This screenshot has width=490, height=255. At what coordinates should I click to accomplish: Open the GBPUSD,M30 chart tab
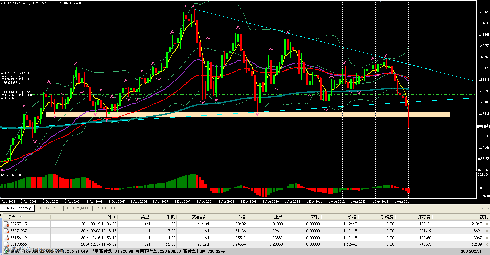point(48,208)
